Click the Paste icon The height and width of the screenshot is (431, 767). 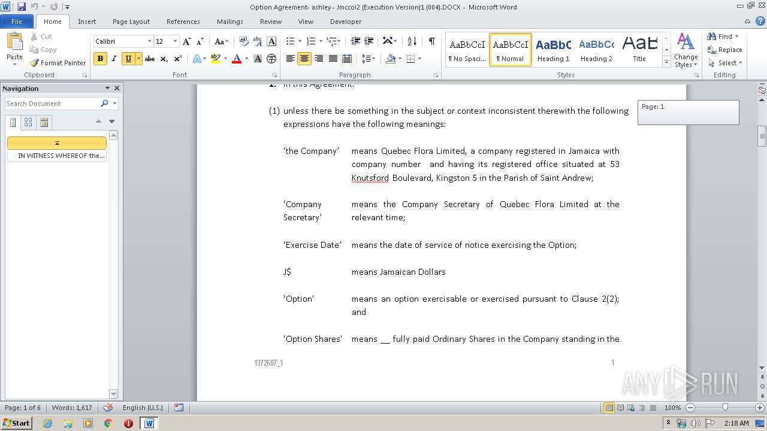pos(14,43)
